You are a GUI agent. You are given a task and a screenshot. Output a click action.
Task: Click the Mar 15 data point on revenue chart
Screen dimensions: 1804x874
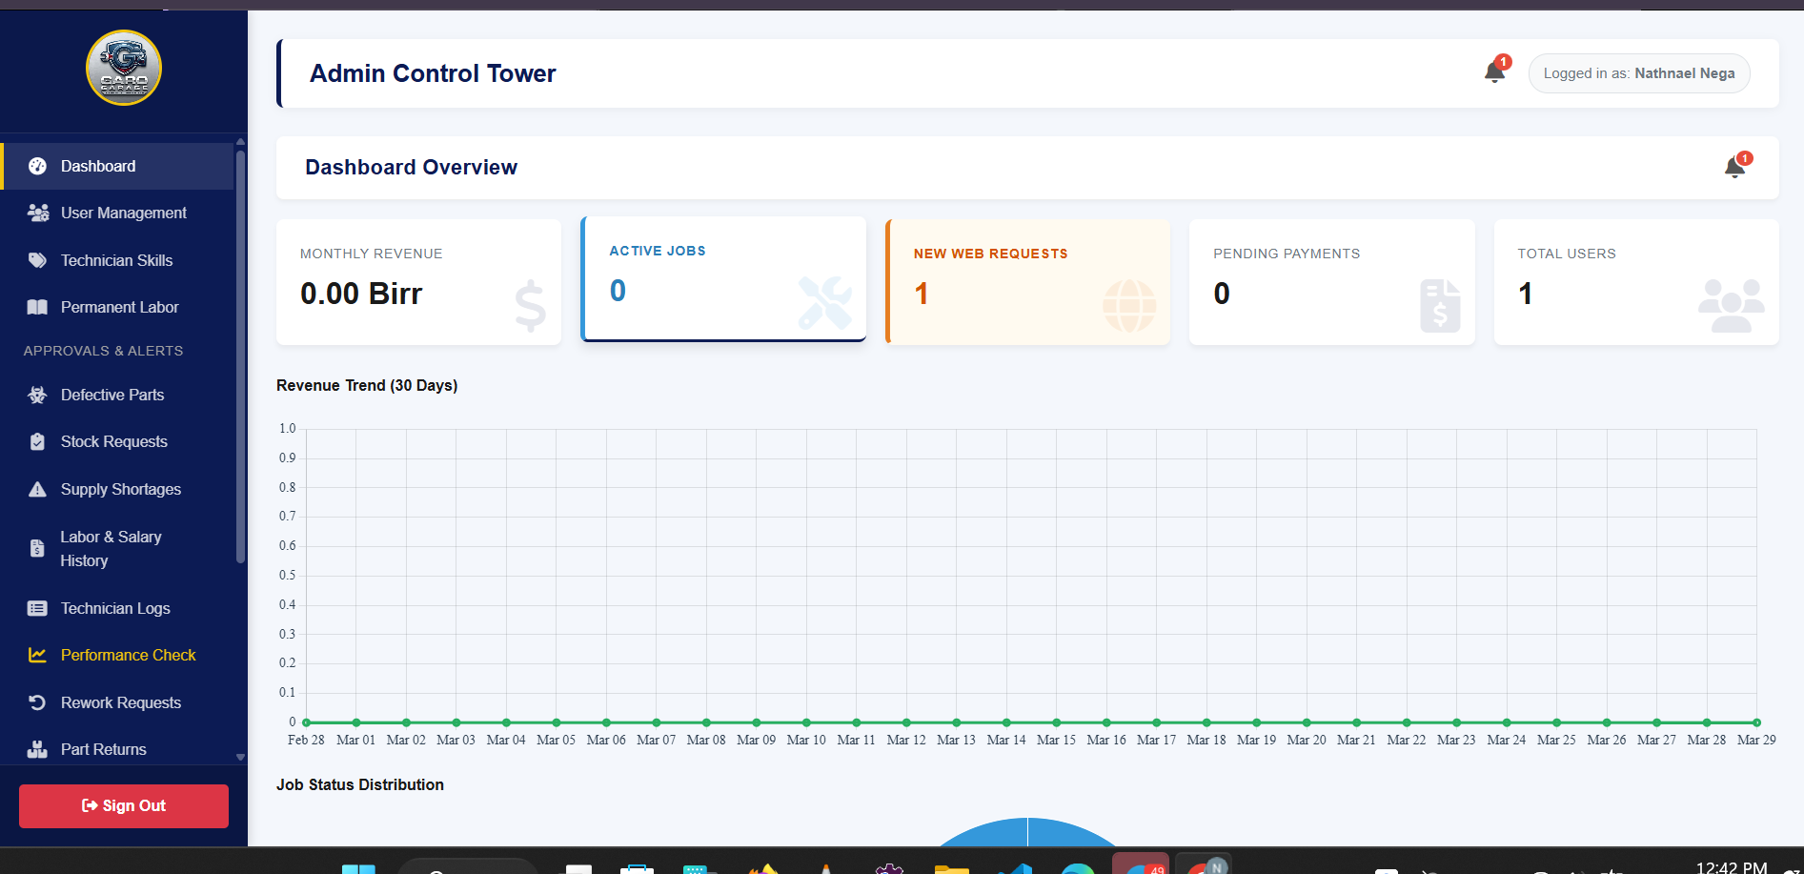pos(1056,722)
